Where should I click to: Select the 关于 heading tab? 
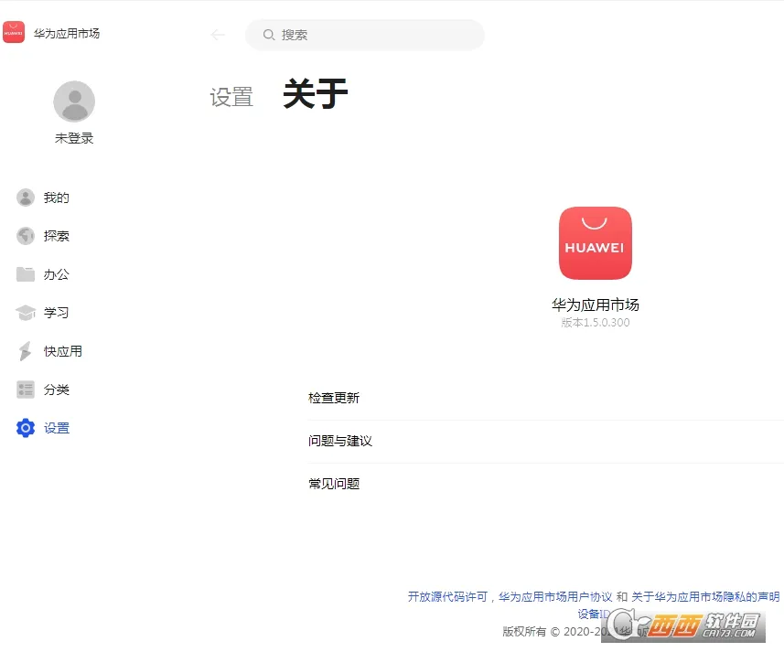pos(316,94)
